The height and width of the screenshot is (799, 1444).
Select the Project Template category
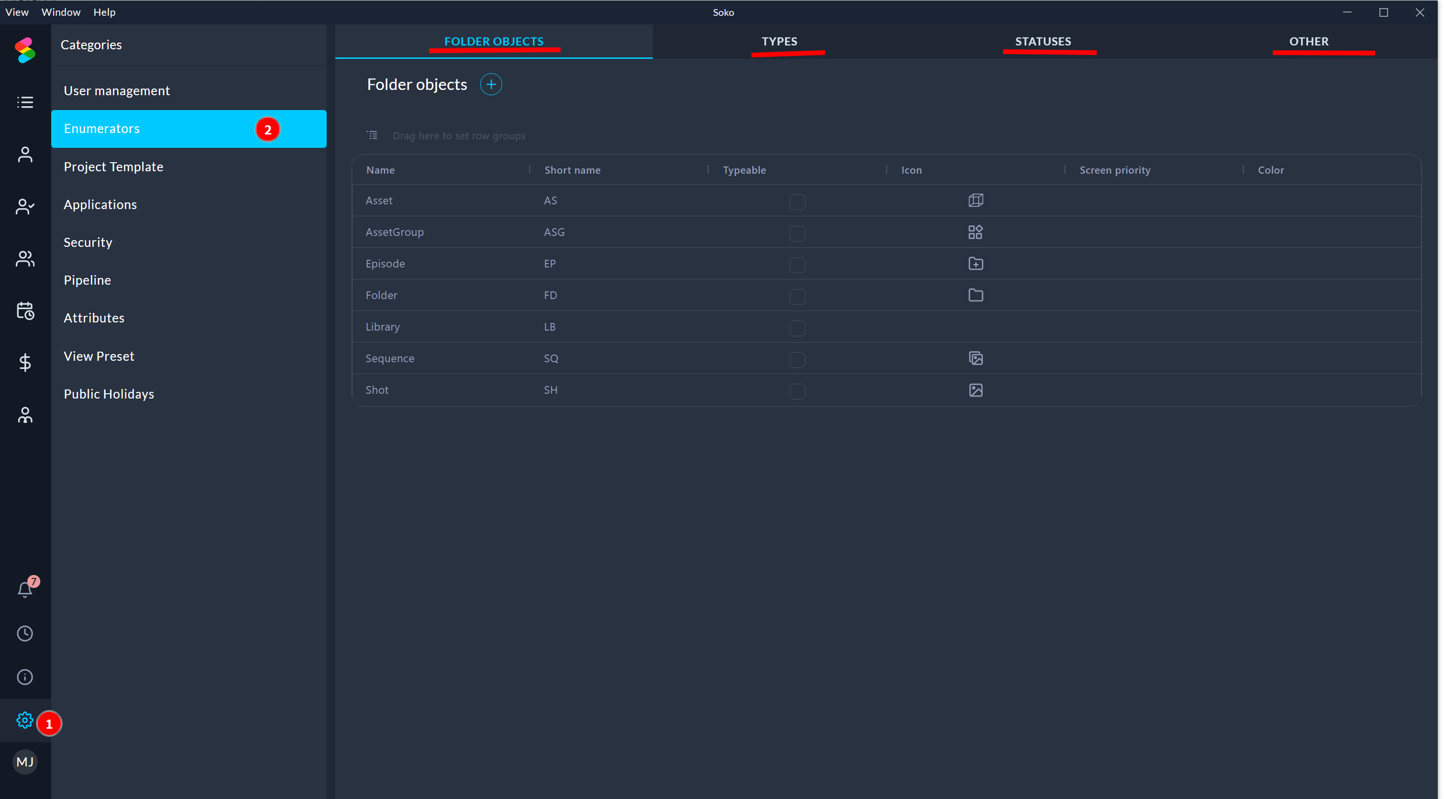113,166
